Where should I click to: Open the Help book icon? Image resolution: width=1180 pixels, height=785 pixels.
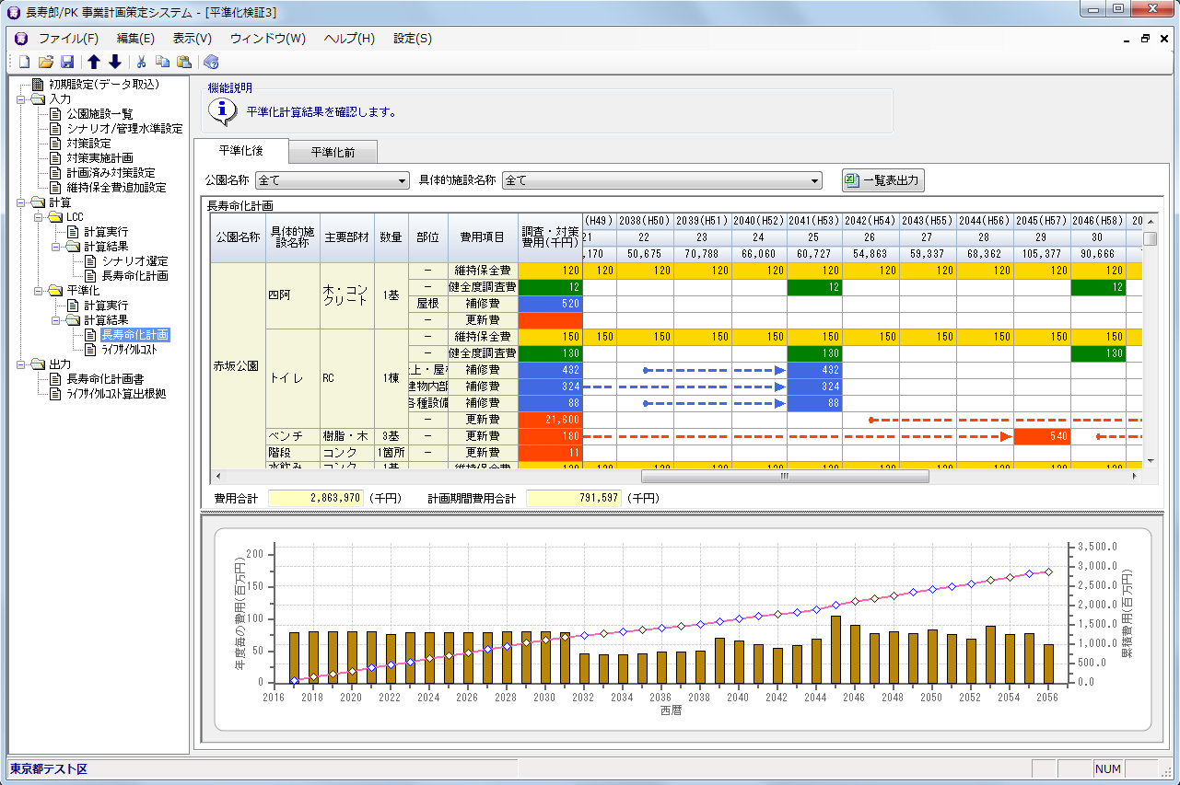(211, 62)
